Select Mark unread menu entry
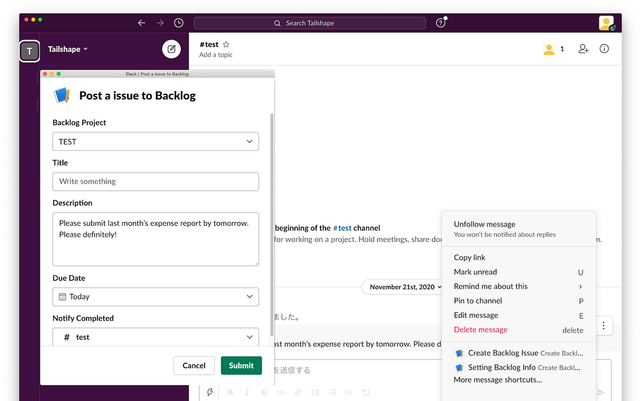641x401 pixels. (519, 272)
